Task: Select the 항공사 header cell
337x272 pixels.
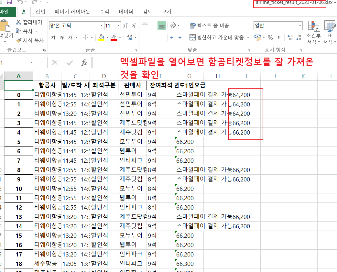Action: tap(47, 85)
